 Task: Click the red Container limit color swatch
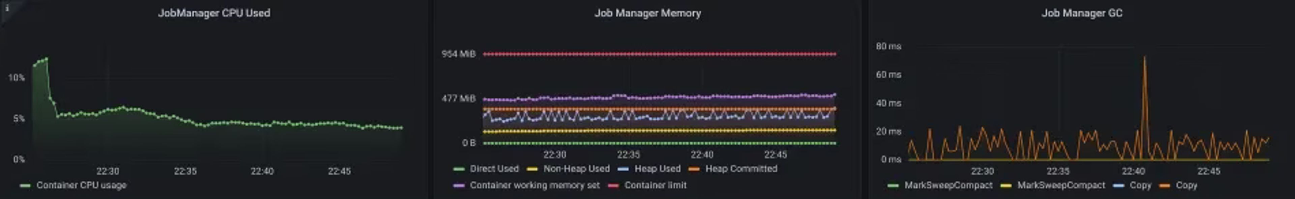tap(613, 186)
